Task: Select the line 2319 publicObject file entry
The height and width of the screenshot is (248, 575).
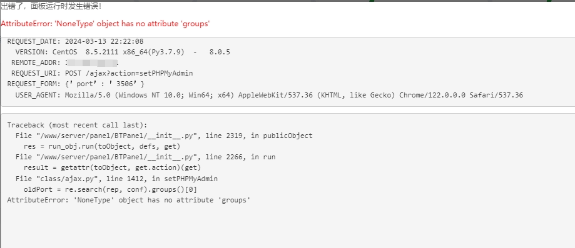Action: (x=164, y=136)
